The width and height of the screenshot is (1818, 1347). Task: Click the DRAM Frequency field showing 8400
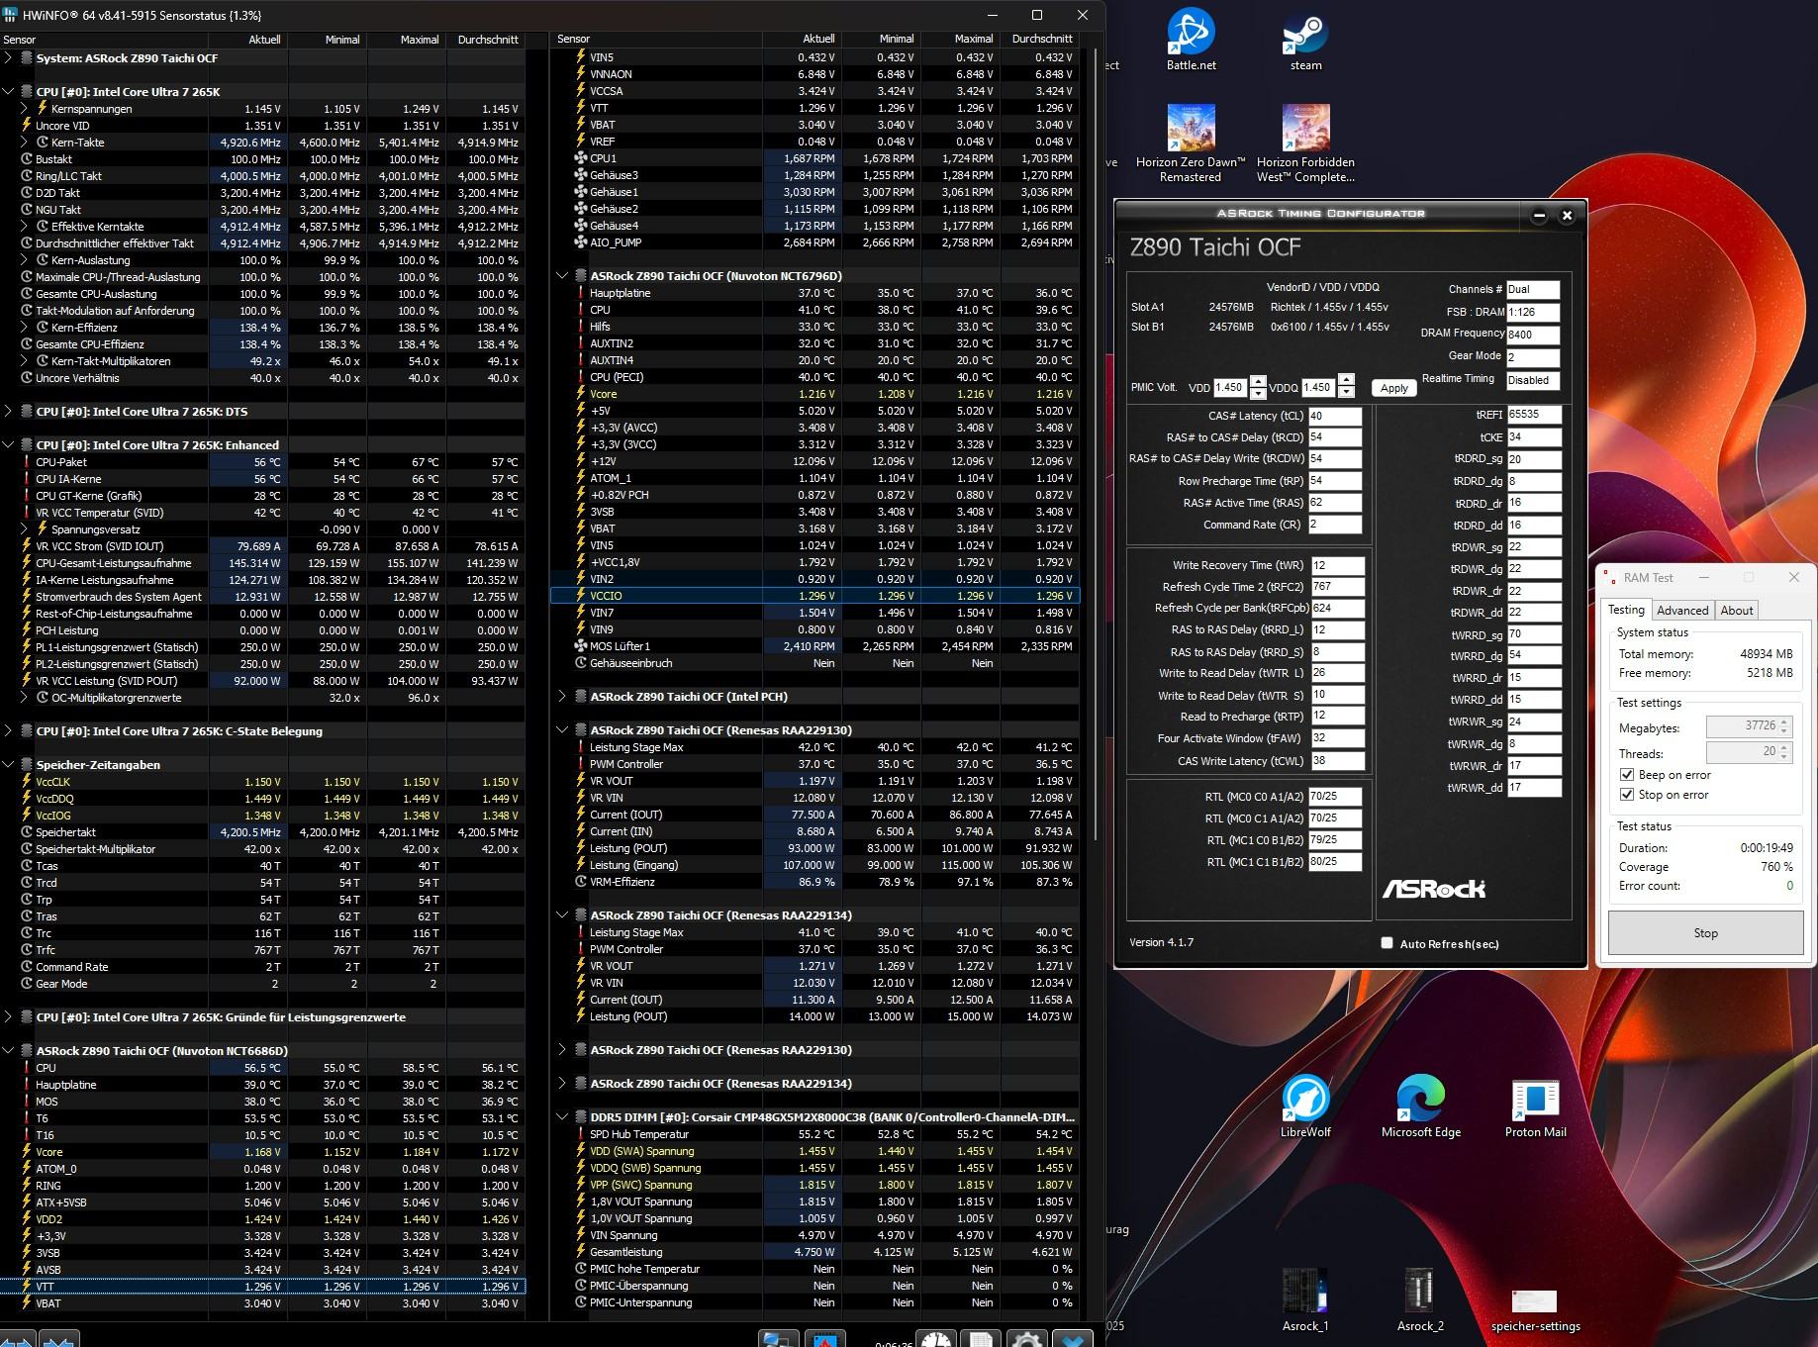(1533, 335)
